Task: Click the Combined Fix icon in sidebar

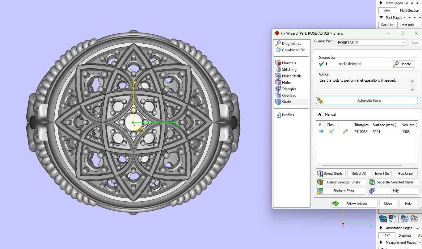Action: [278, 50]
